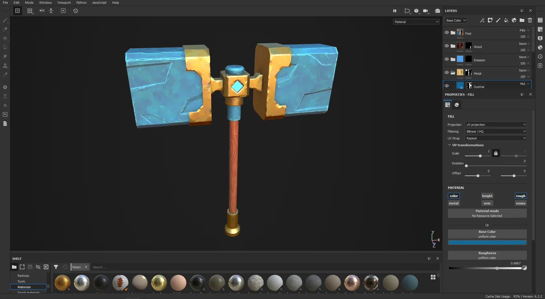Screen dimensions: 545x299
Task: Hide the DustVar fill layer
Action: pos(447,86)
